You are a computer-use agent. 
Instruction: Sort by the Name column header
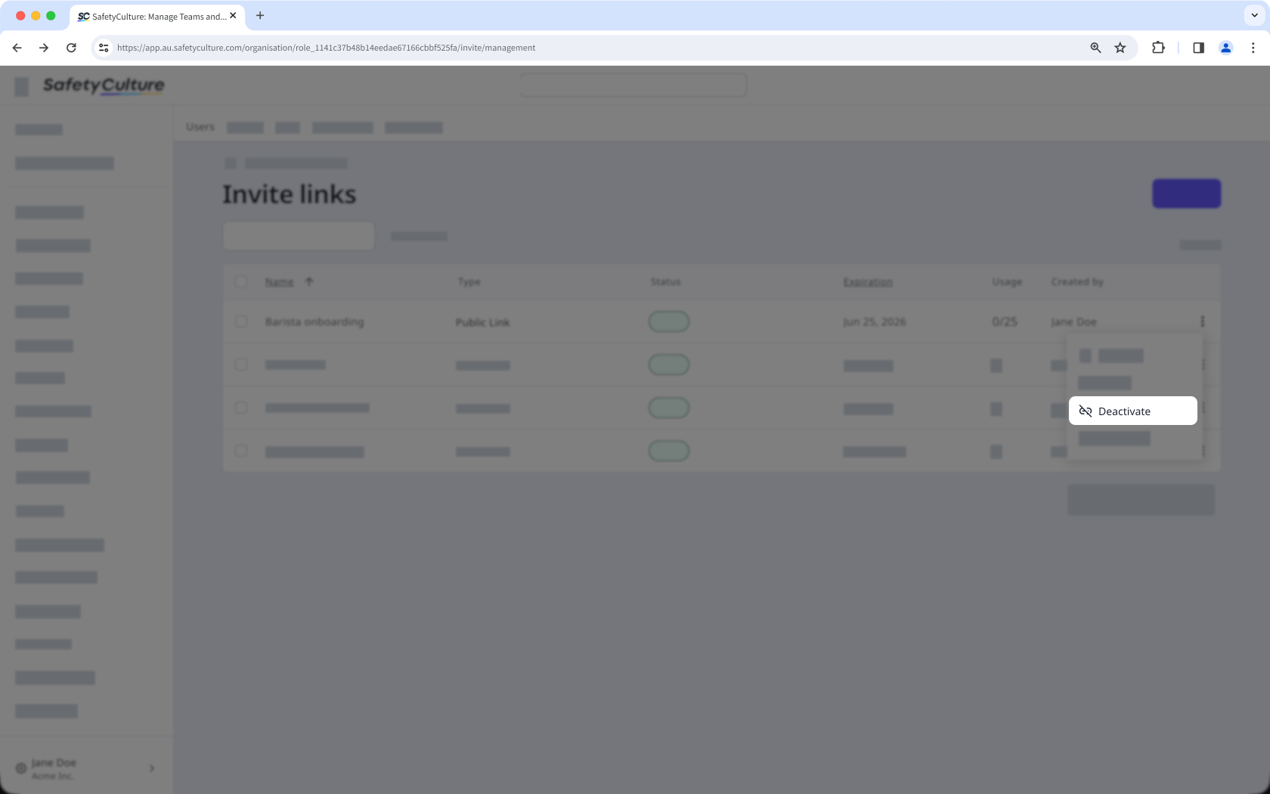point(279,281)
